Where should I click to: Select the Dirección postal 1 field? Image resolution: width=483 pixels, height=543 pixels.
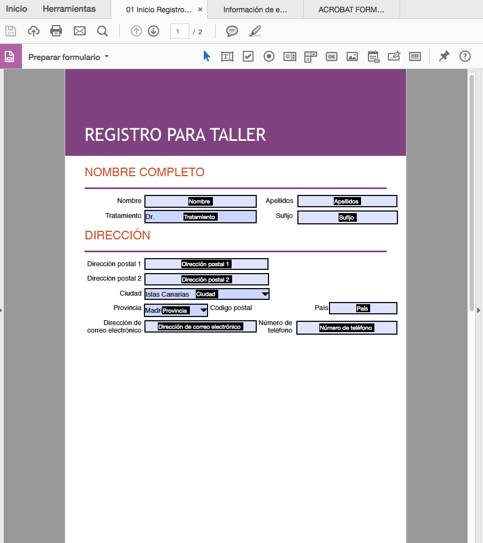pos(206,264)
